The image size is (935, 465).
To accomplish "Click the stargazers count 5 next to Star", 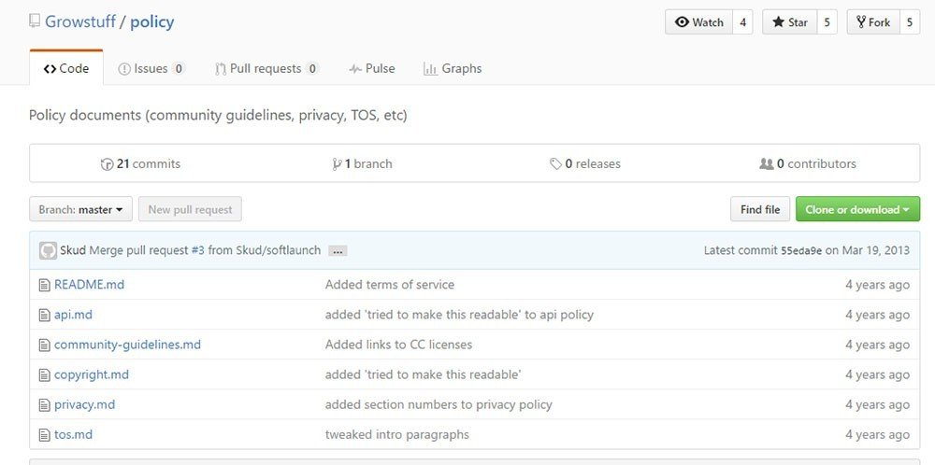I will (827, 22).
